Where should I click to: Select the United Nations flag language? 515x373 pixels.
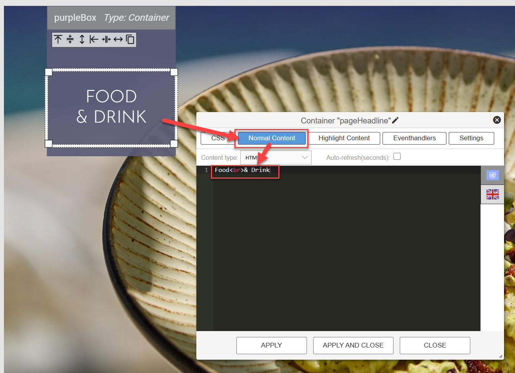click(492, 175)
